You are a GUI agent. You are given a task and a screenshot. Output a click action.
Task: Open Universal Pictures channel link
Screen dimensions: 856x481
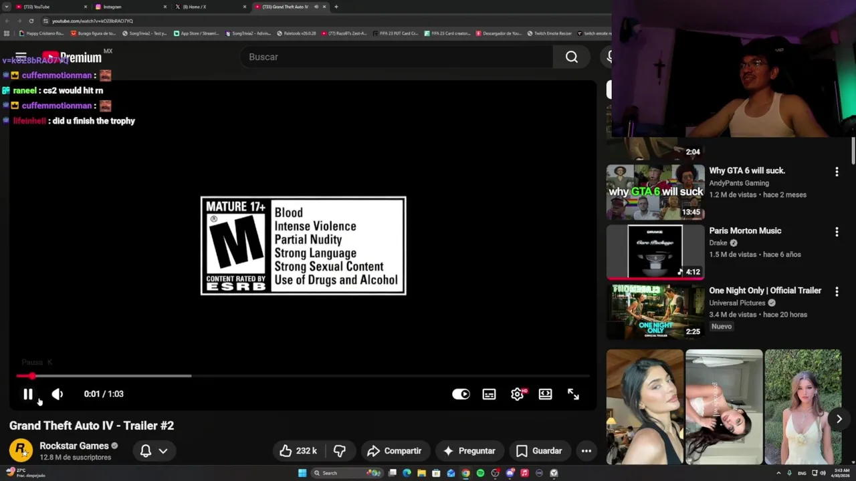737,303
